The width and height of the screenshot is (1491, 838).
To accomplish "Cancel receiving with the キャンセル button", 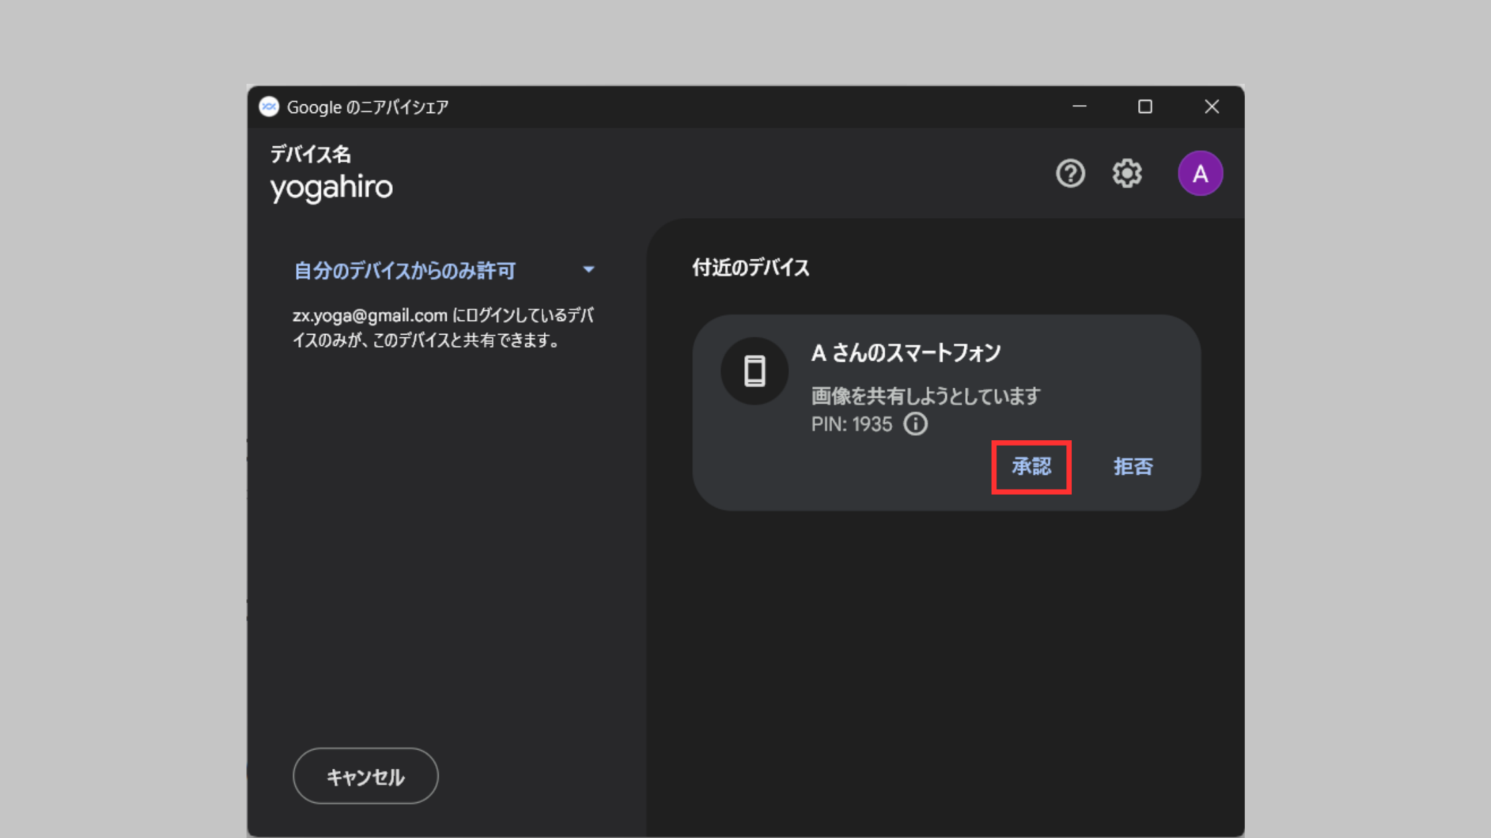I will pyautogui.click(x=365, y=775).
